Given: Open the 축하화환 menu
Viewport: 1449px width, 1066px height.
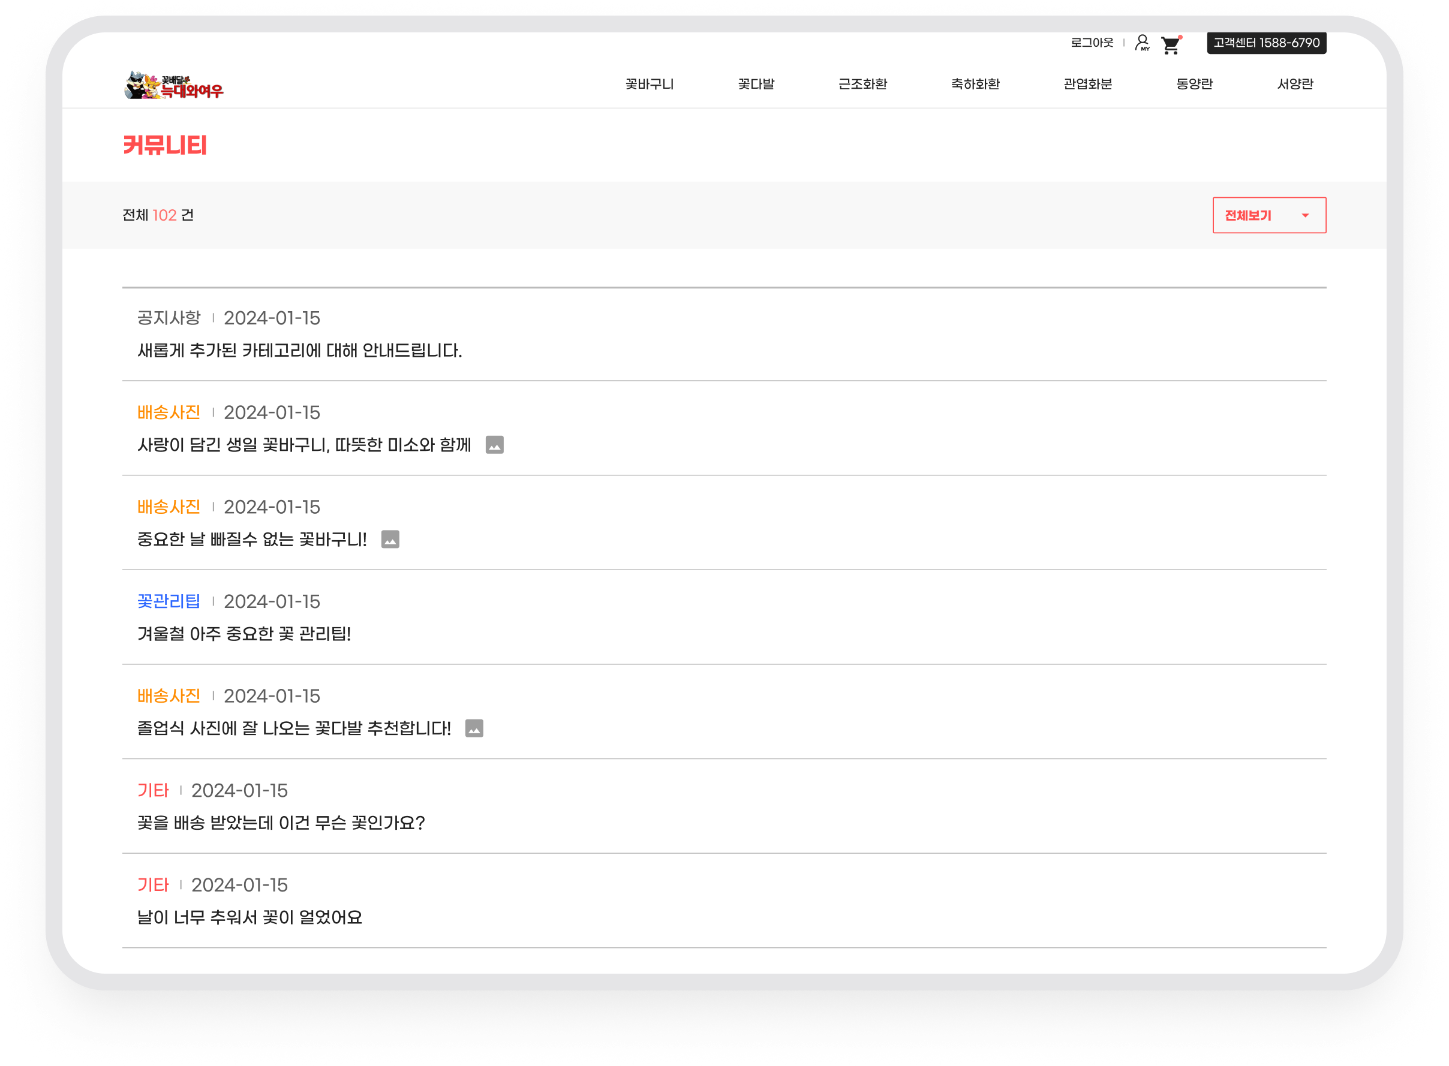Looking at the screenshot, I should (975, 84).
